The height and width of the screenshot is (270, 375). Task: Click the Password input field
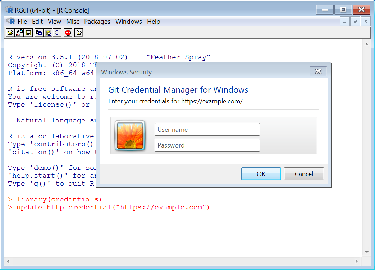(x=207, y=145)
